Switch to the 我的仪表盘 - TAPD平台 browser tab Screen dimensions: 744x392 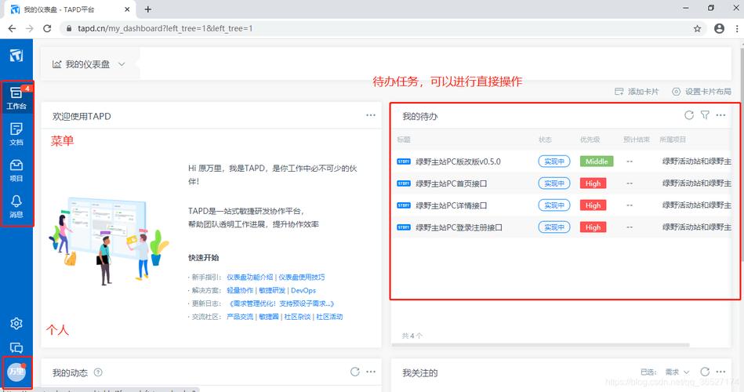(x=71, y=9)
